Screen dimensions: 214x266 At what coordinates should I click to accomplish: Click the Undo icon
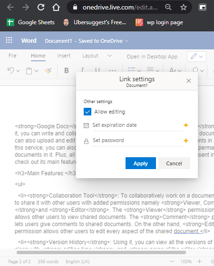11,70
